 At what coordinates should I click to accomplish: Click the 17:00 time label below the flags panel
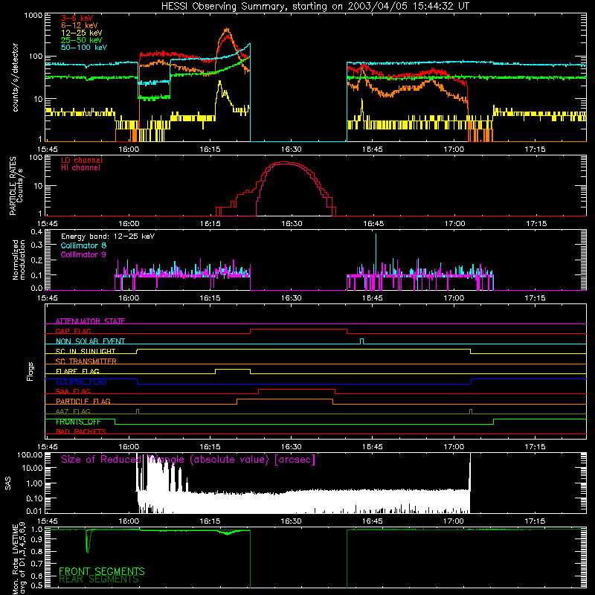454,447
